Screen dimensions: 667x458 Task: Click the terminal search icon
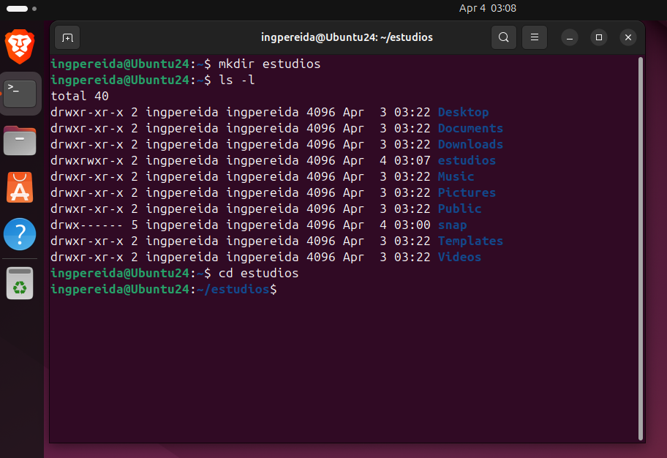coord(504,37)
